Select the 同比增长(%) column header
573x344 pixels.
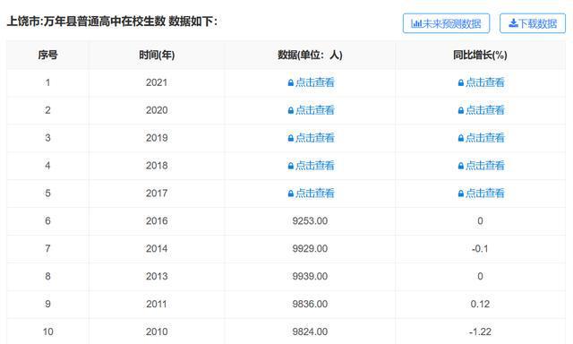[480, 55]
